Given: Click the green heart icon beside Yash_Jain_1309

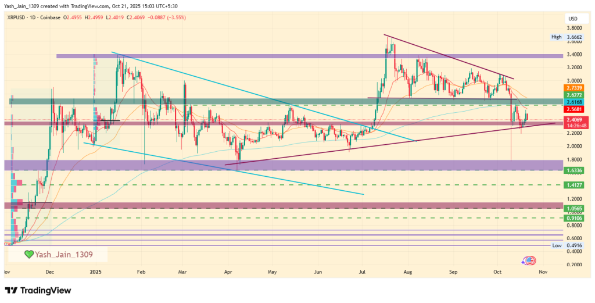Looking at the screenshot, I should 29,254.
